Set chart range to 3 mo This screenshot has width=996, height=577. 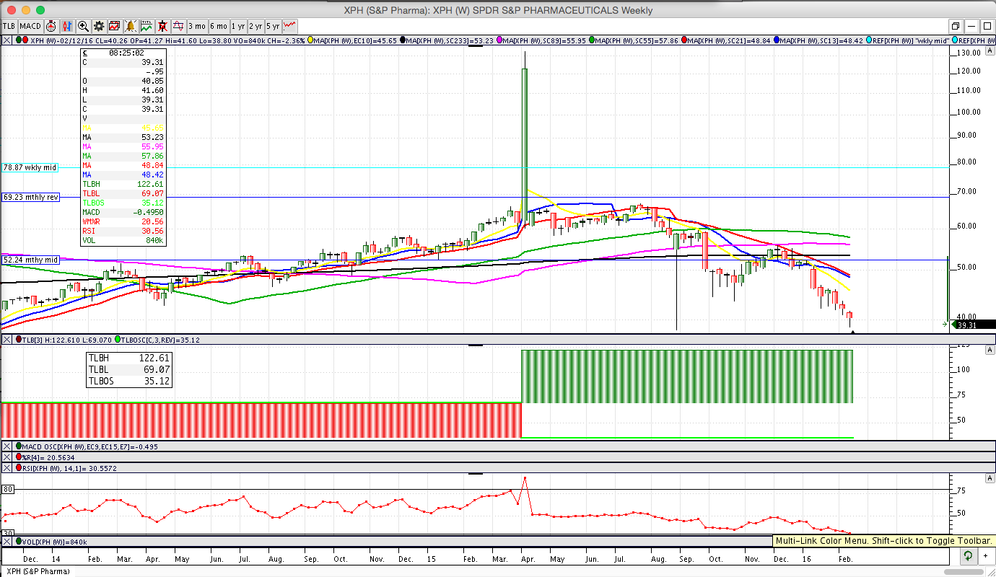coord(197,26)
